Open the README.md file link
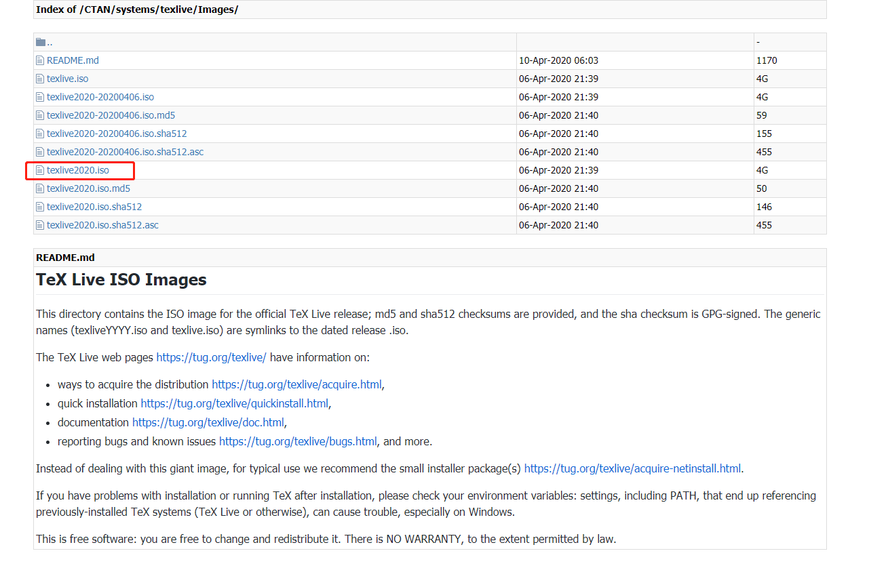Image resolution: width=869 pixels, height=568 pixels. (x=73, y=60)
